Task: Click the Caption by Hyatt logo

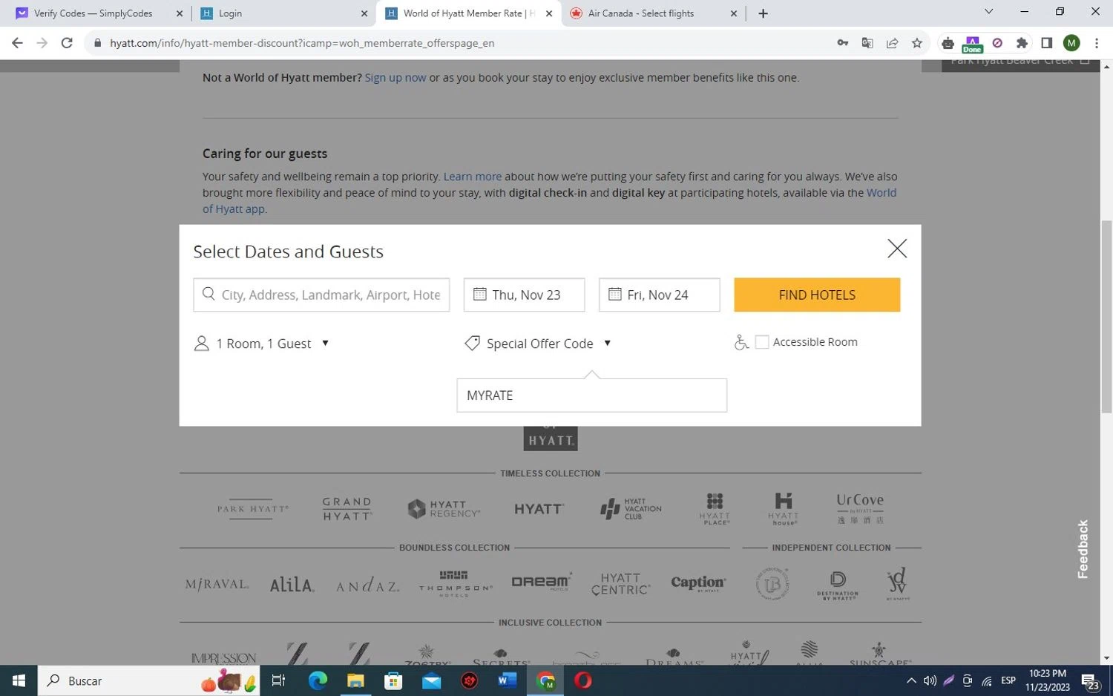Action: [698, 583]
